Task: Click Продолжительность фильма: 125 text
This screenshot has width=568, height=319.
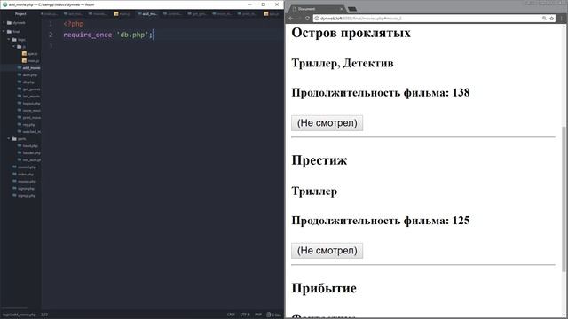Action: [381, 221]
